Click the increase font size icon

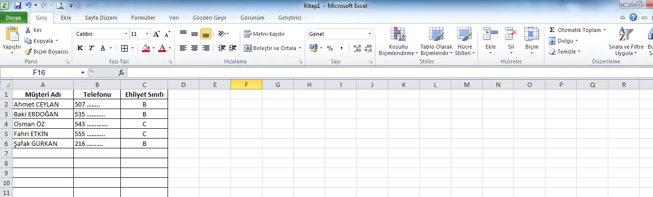pyautogui.click(x=157, y=34)
